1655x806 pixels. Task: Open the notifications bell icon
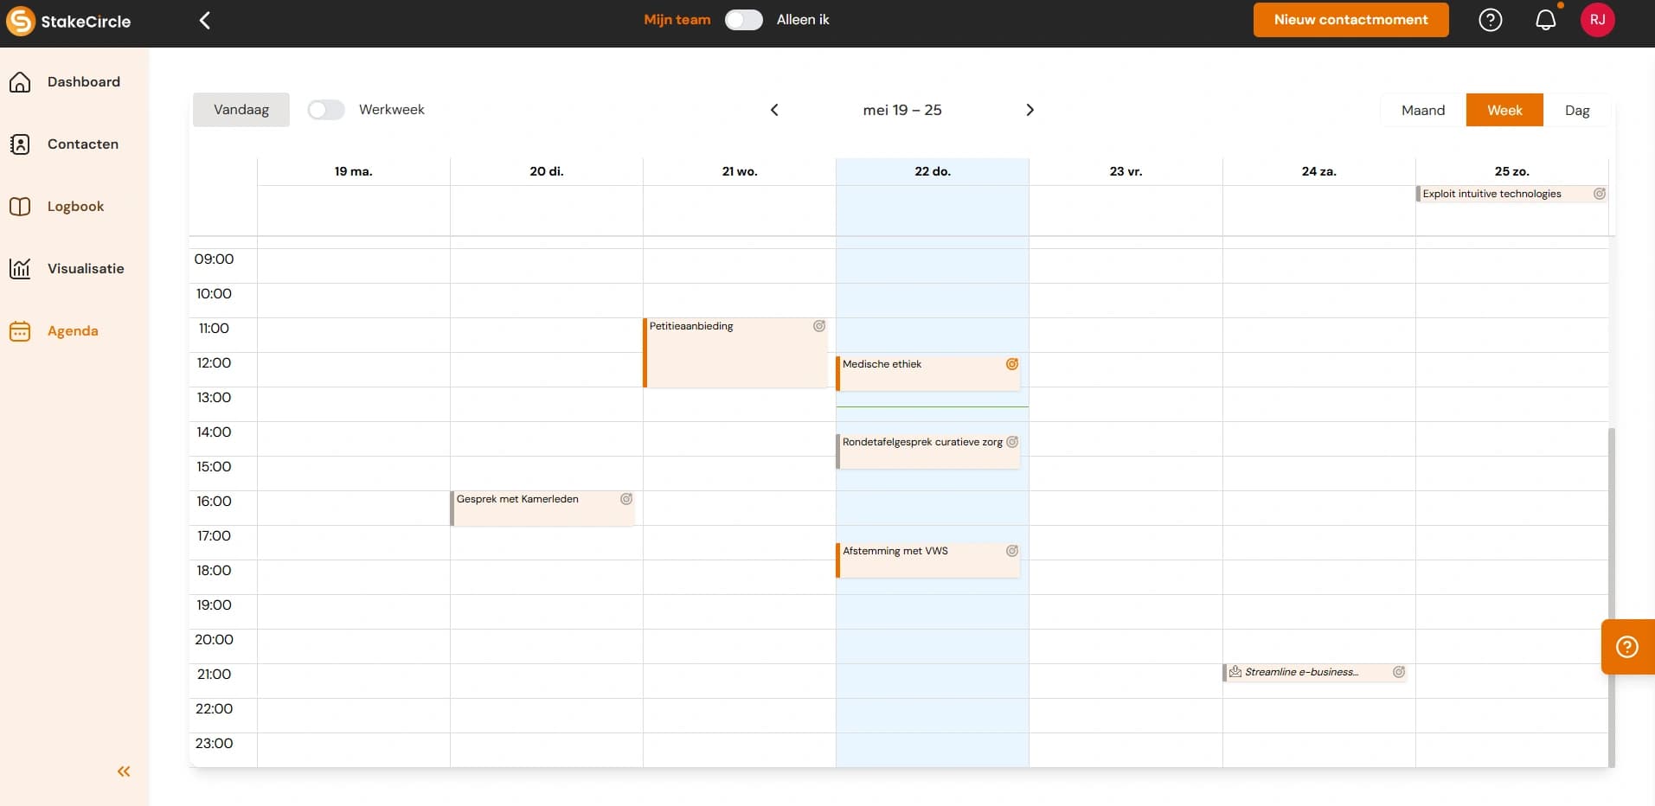point(1545,19)
